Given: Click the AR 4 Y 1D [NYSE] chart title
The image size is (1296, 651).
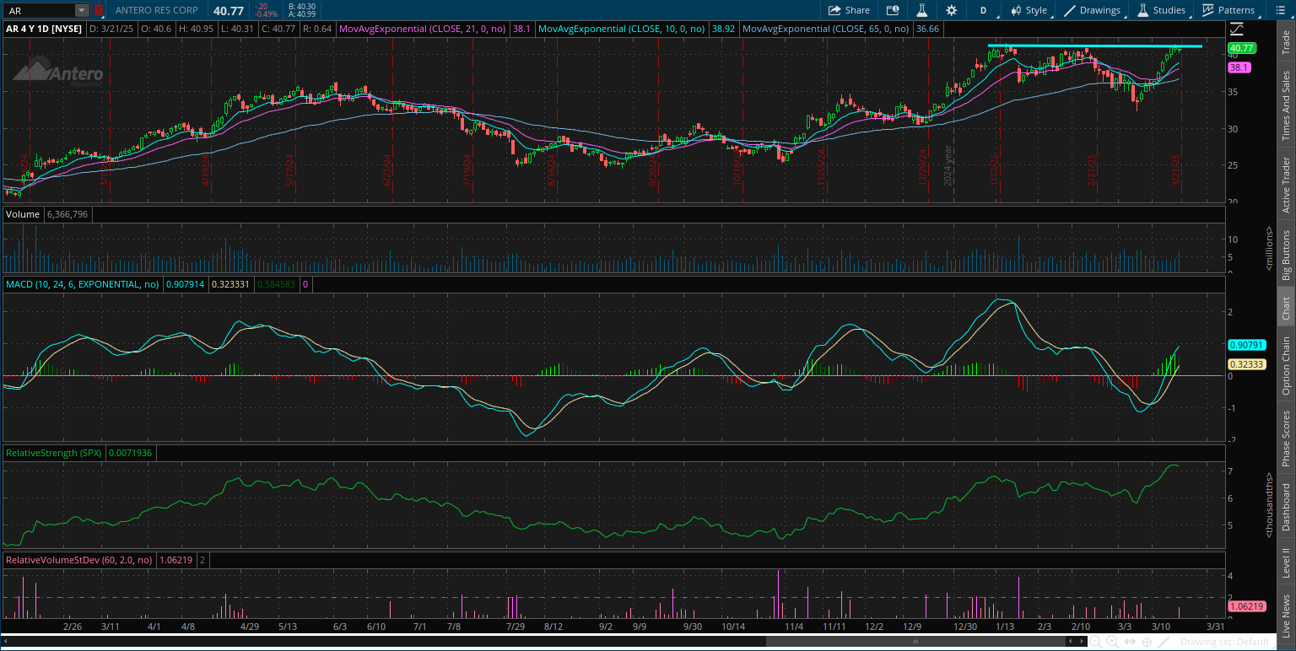Looking at the screenshot, I should tap(45, 28).
